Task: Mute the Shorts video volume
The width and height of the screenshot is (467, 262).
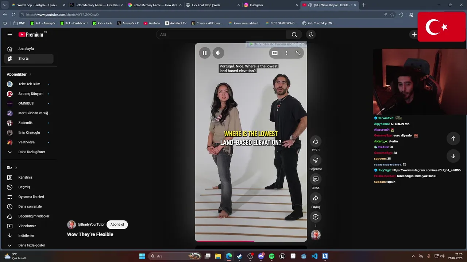Action: click(x=218, y=53)
